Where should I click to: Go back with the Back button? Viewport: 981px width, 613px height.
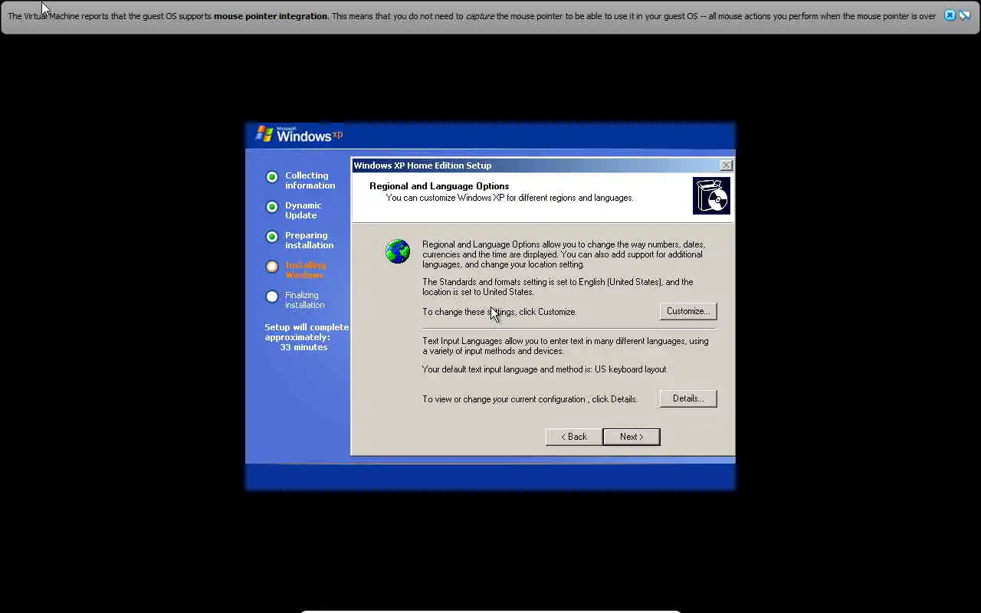pos(573,437)
